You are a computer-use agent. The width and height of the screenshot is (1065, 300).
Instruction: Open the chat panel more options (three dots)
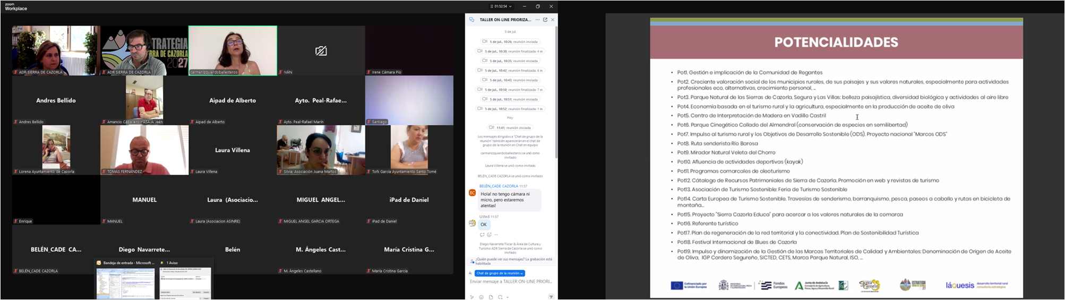[537, 20]
